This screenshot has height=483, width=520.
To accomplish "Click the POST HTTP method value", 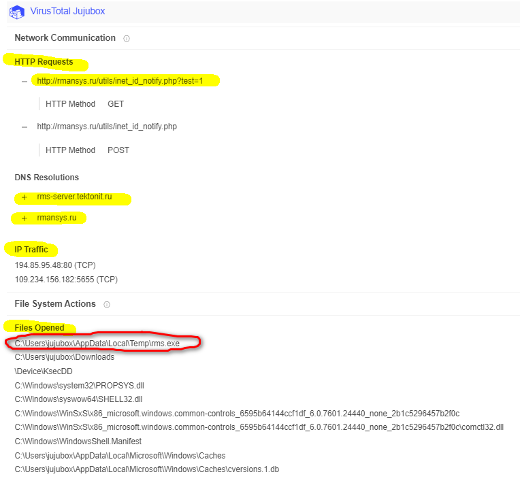I will 118,150.
